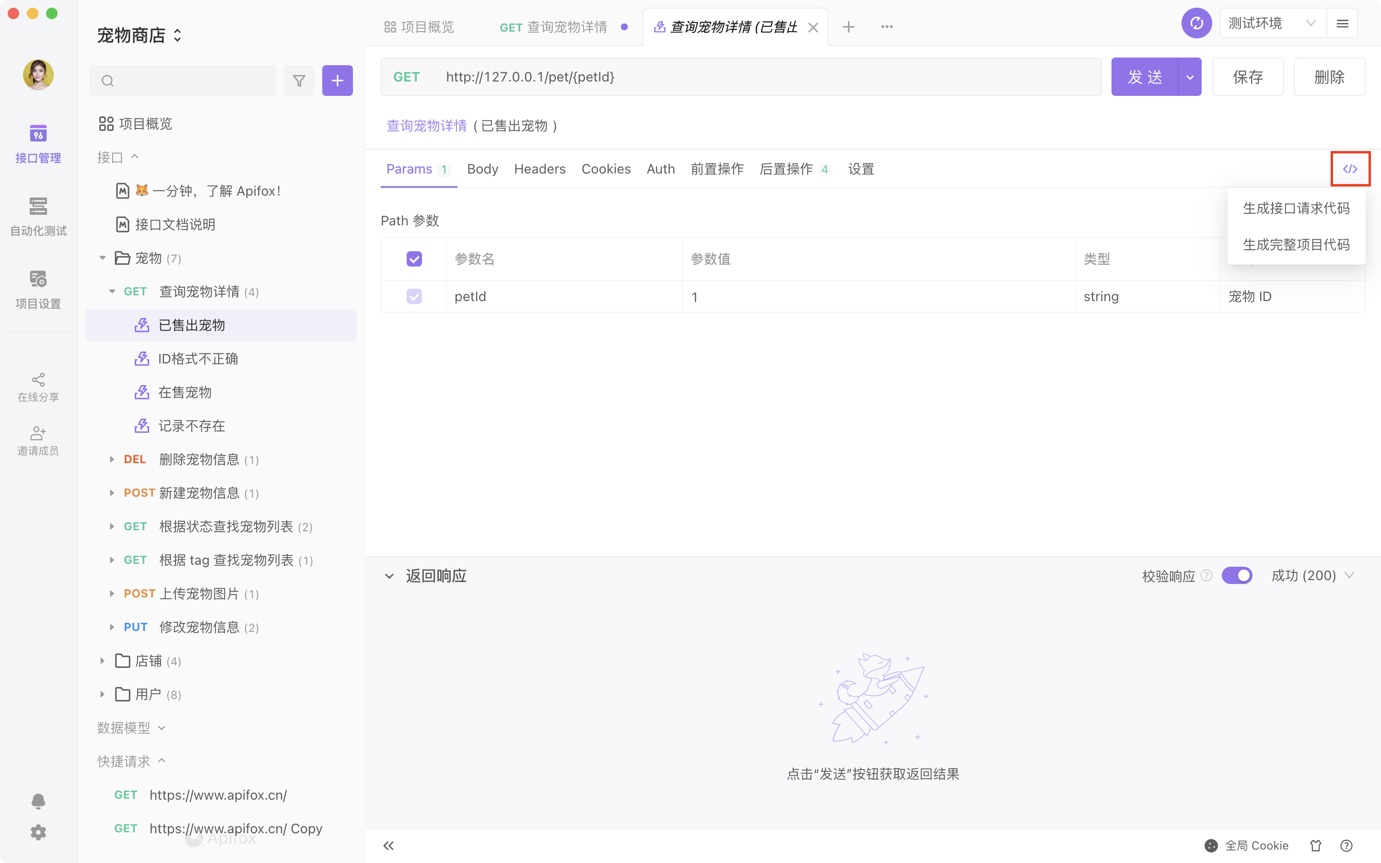Toggle the 校验响应 switch
1381x863 pixels.
[x=1237, y=575]
